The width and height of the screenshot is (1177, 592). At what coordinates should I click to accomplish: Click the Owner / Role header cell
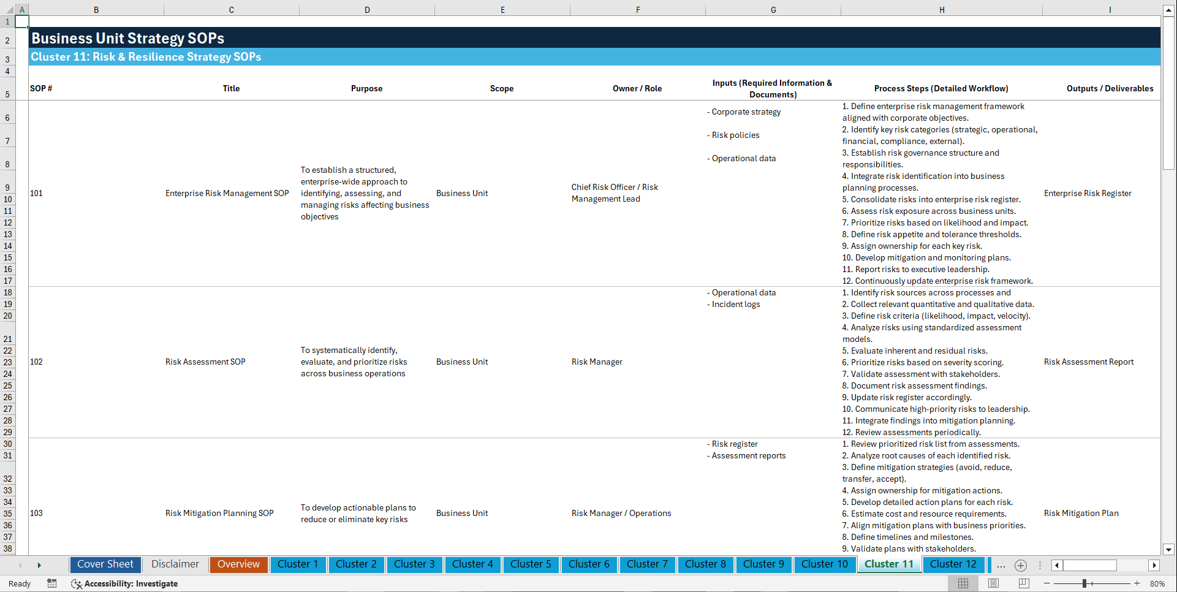pyautogui.click(x=637, y=89)
